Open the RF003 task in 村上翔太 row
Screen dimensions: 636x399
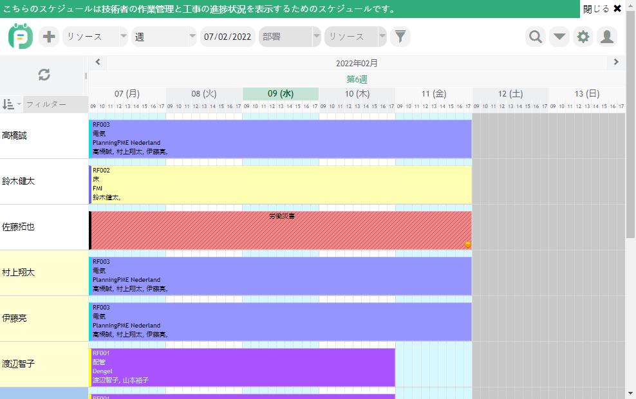point(280,276)
